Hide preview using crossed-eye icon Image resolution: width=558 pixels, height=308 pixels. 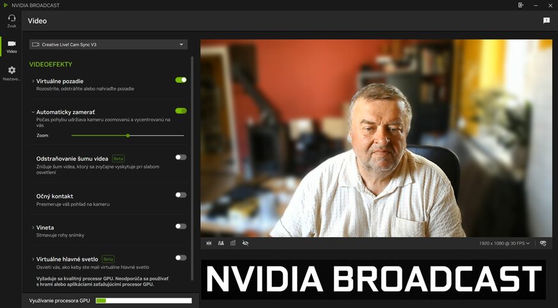click(x=245, y=243)
